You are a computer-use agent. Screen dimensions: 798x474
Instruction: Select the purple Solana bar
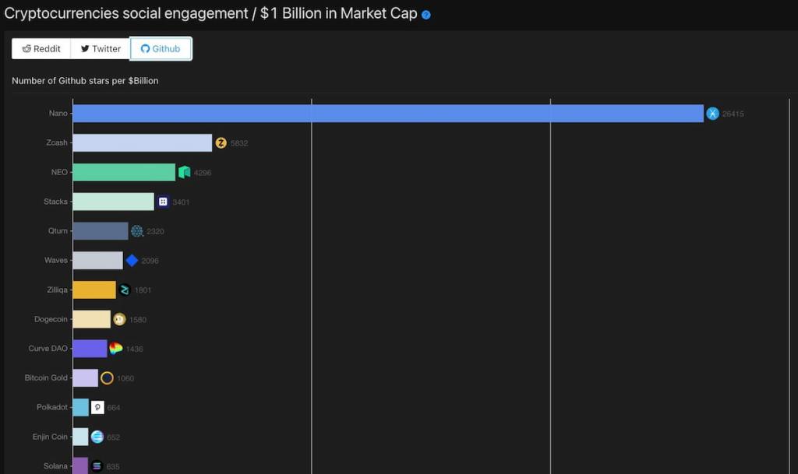(80, 466)
